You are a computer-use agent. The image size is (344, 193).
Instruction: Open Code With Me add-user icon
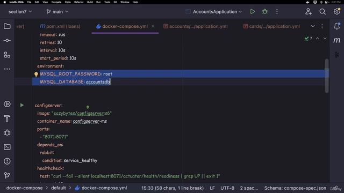point(308,12)
